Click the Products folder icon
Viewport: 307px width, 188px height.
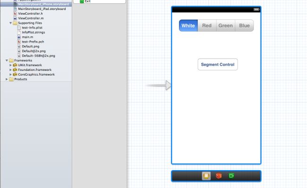coord(11,79)
